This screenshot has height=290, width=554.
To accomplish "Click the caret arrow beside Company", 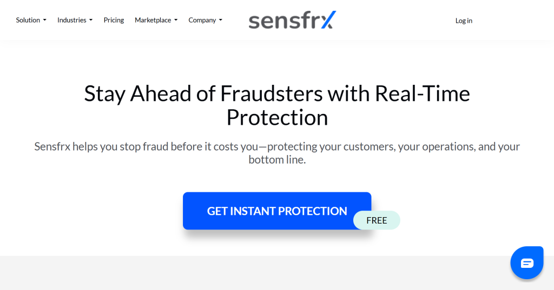I will click(221, 21).
